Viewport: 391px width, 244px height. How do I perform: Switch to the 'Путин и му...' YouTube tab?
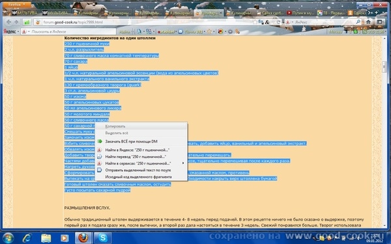(300, 13)
